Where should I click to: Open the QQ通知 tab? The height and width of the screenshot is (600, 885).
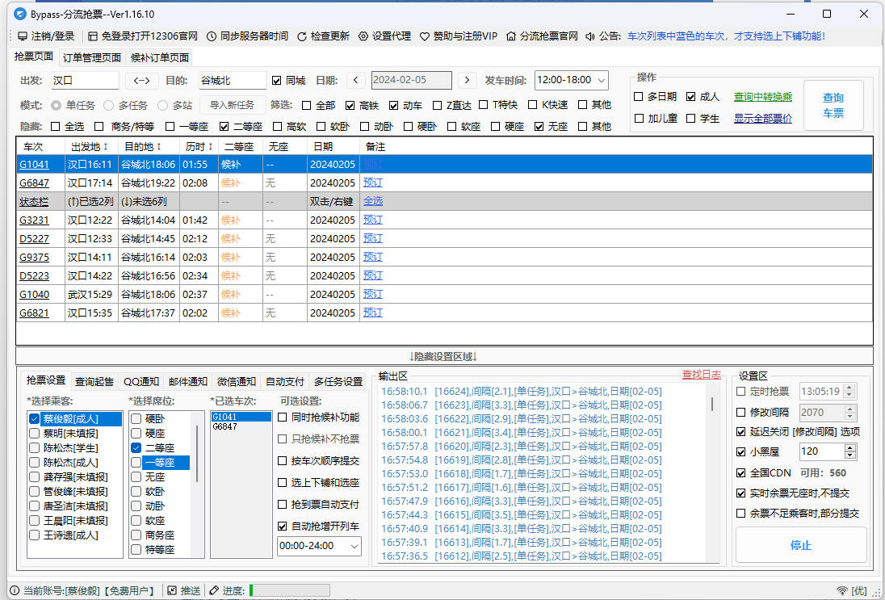tap(141, 382)
